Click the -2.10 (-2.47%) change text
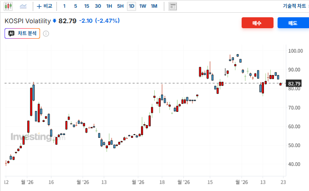Image resolution: width=309 pixels, height=191 pixels. [99, 20]
